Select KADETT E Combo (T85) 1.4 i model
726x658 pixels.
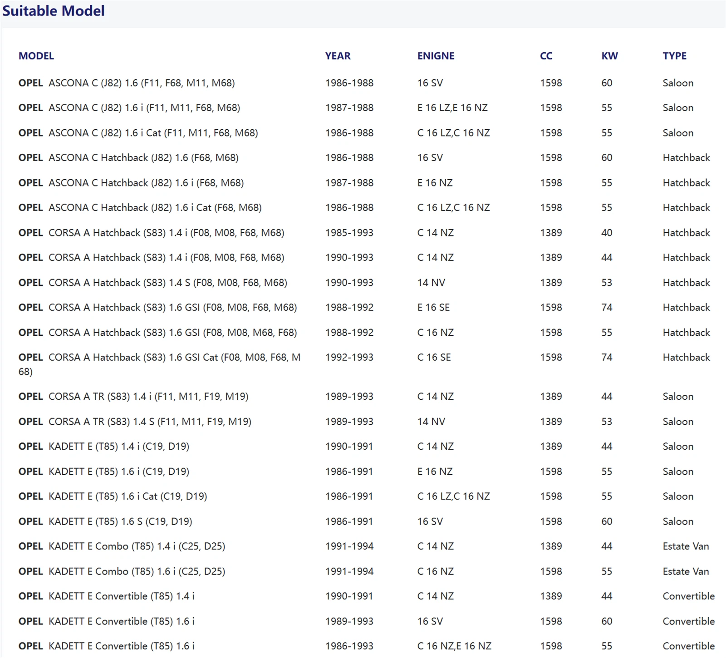pyautogui.click(x=122, y=546)
